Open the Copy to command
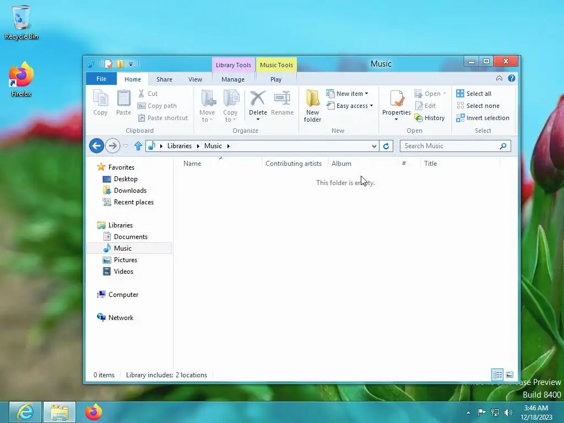Image resolution: width=564 pixels, height=423 pixels. pyautogui.click(x=230, y=106)
